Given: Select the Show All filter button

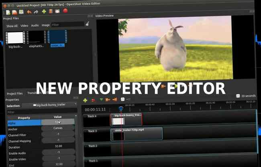Looking at the screenshot, I should (12, 26).
